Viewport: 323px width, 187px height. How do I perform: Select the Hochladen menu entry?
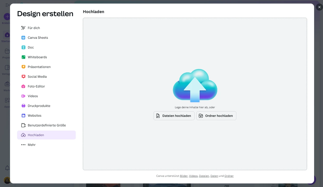click(46, 135)
